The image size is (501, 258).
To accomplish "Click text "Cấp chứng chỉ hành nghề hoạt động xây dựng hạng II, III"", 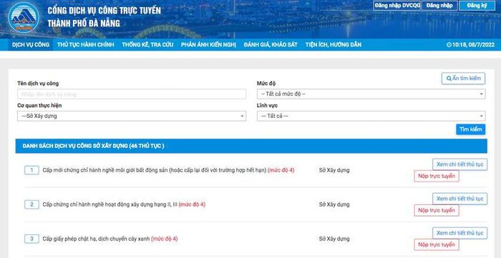I will tap(110, 204).
